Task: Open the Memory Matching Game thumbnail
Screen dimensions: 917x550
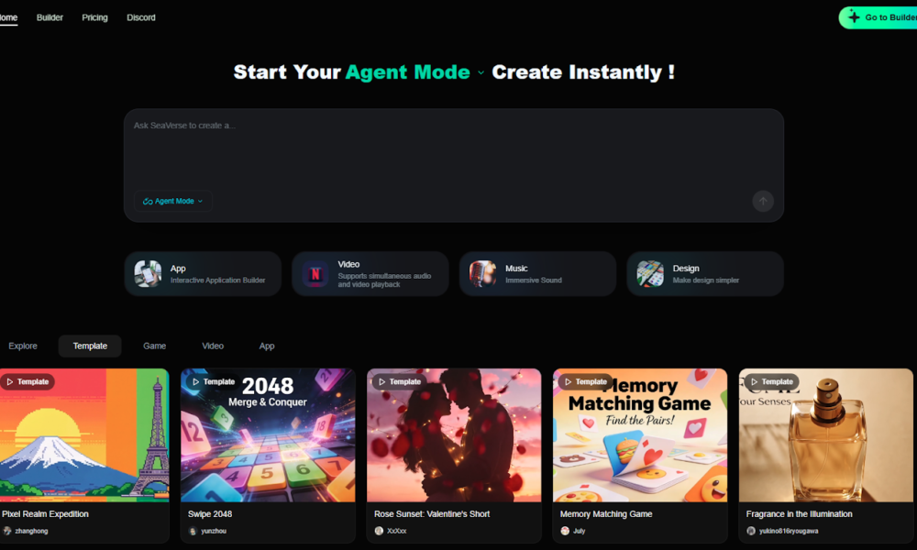Action: tap(640, 434)
